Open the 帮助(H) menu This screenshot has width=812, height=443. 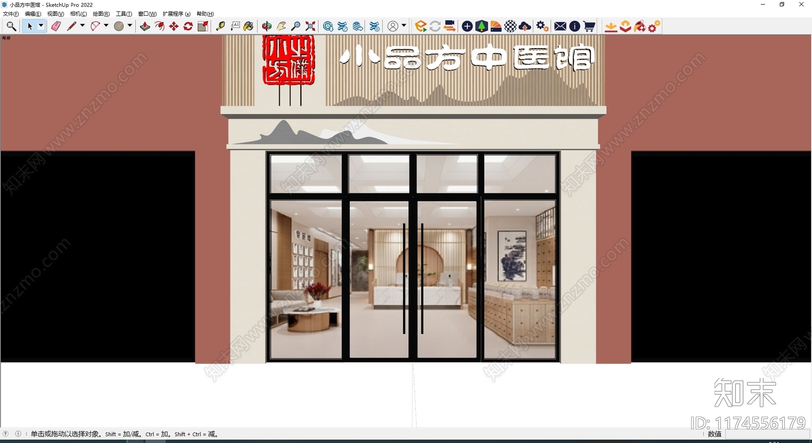click(x=205, y=14)
